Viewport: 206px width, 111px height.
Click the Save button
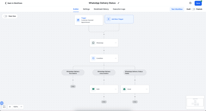click(198, 3)
